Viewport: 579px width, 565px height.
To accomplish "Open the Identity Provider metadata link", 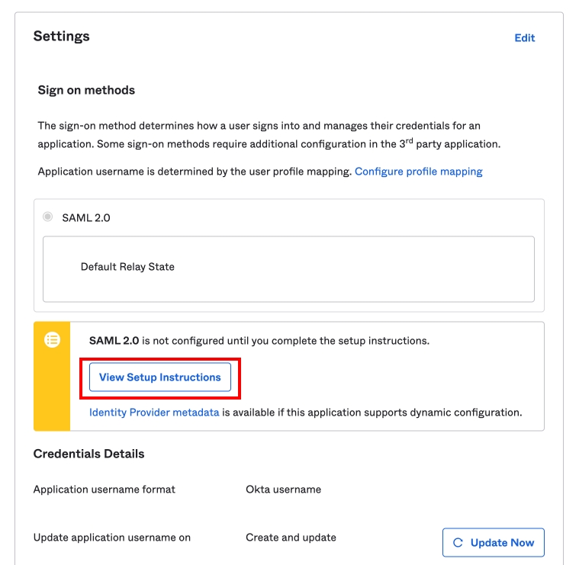I will [x=154, y=413].
